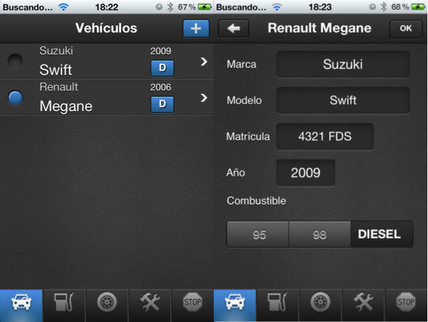Image resolution: width=428 pixels, height=322 pixels.
Task: Tap the blue D badge for Swift
Action: coord(162,68)
